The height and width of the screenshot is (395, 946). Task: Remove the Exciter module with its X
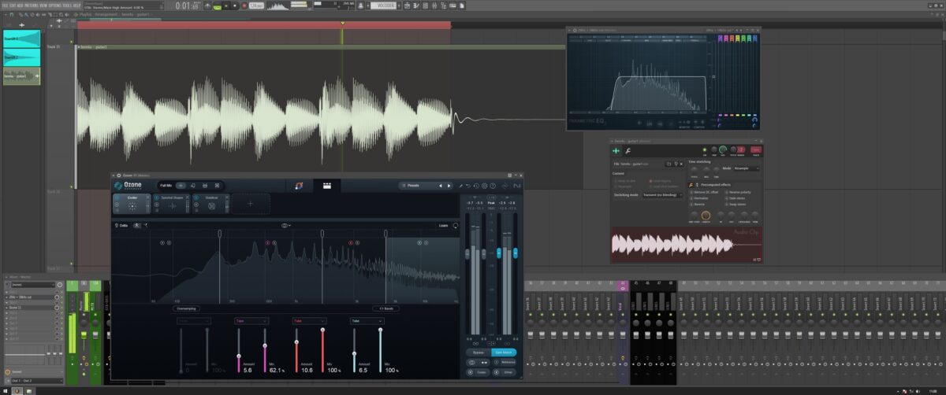(149, 197)
